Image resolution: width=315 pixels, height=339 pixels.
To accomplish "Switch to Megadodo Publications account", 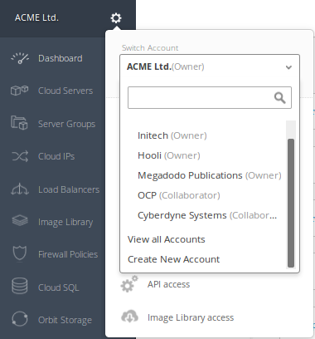I will point(210,175).
